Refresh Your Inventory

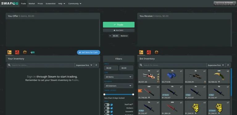click(x=96, y=65)
